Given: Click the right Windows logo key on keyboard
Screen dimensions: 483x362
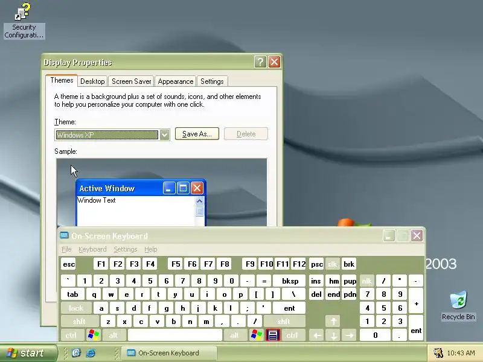Looking at the screenshot, I should (257, 335).
